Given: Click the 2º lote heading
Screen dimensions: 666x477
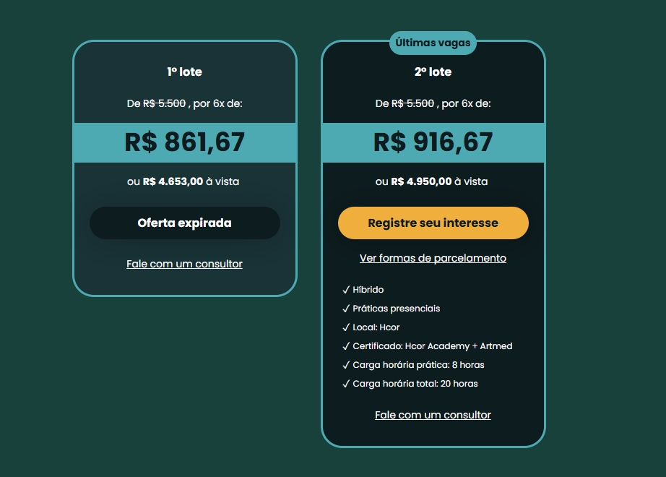Looking at the screenshot, I should [x=433, y=72].
